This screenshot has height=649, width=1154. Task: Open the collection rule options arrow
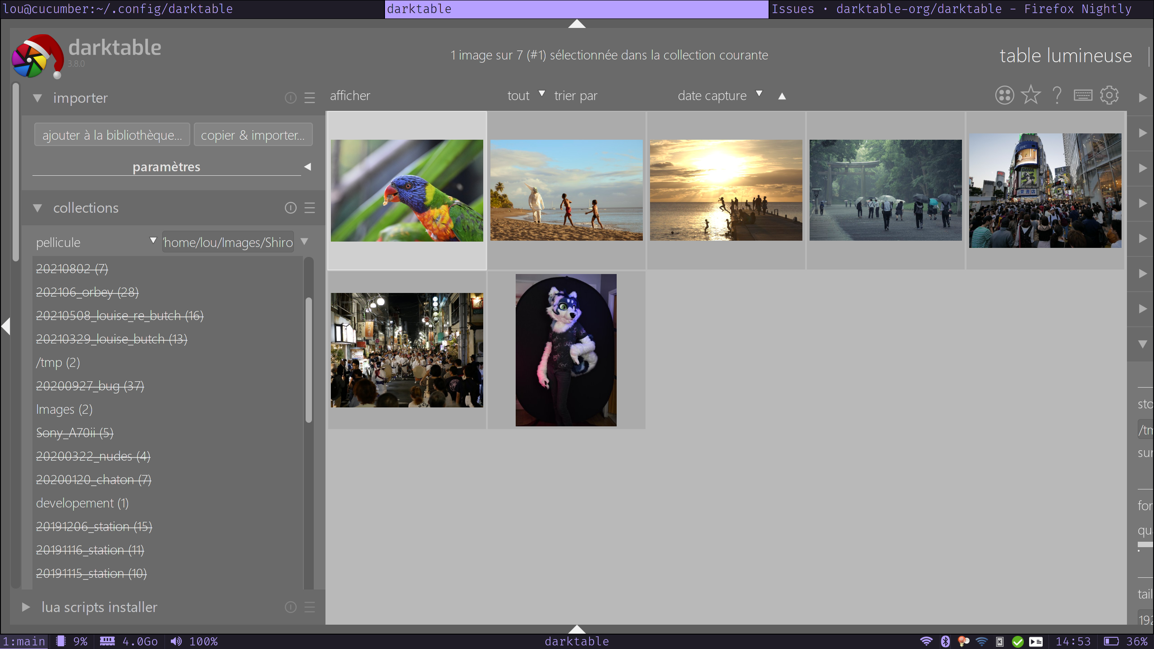[304, 242]
